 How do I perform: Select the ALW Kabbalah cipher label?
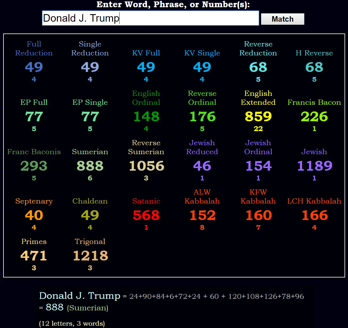tap(202, 197)
